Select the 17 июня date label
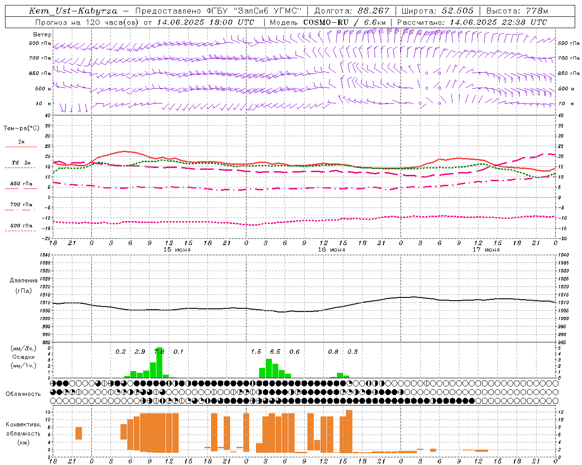The width and height of the screenshot is (582, 465). (x=486, y=250)
